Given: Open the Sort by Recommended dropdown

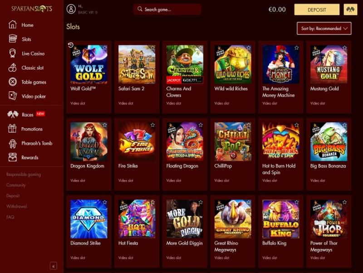Looking at the screenshot, I should [x=324, y=29].
